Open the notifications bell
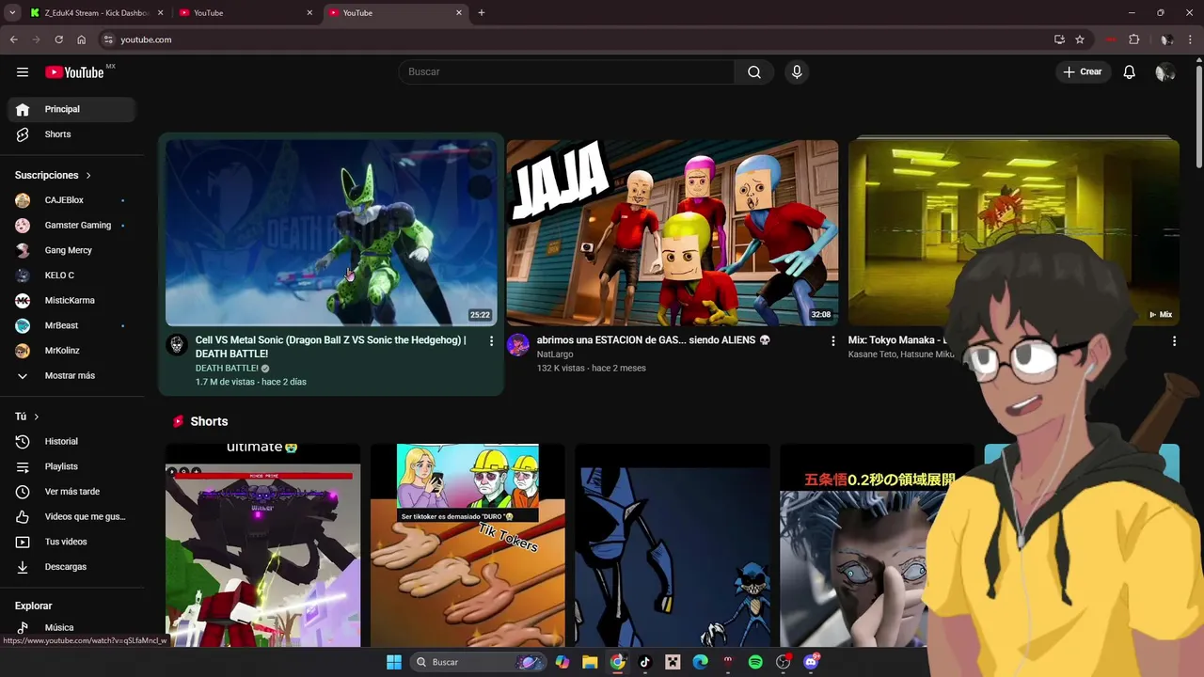The image size is (1204, 677). [1130, 72]
